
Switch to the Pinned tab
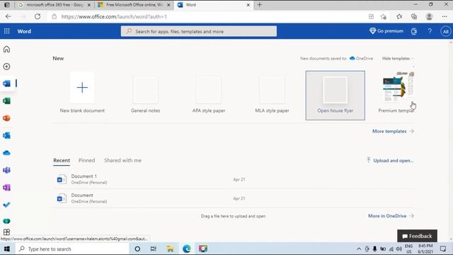[86, 161]
